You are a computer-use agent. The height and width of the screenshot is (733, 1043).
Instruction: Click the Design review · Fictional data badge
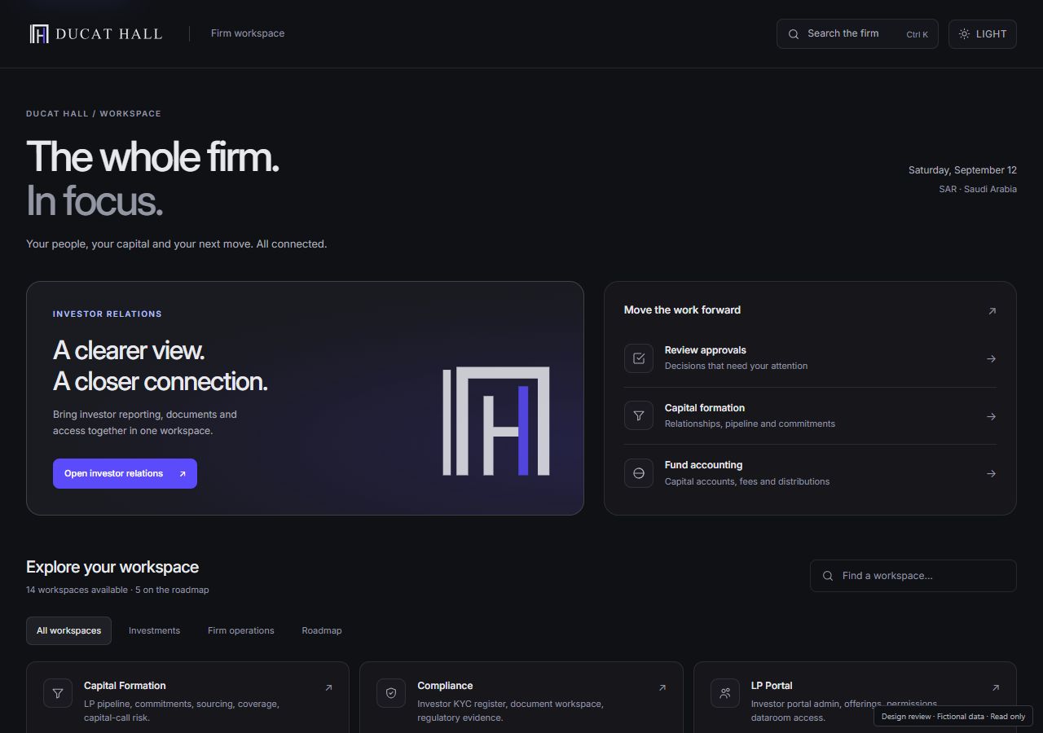click(953, 717)
